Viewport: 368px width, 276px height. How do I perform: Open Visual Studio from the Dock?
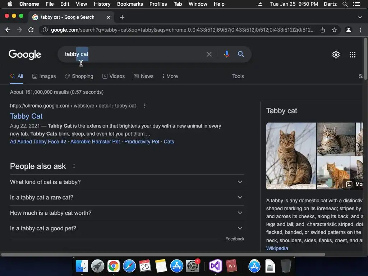pos(216,266)
